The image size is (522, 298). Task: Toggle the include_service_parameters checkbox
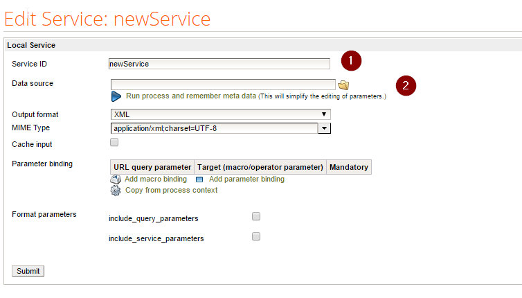pos(256,236)
